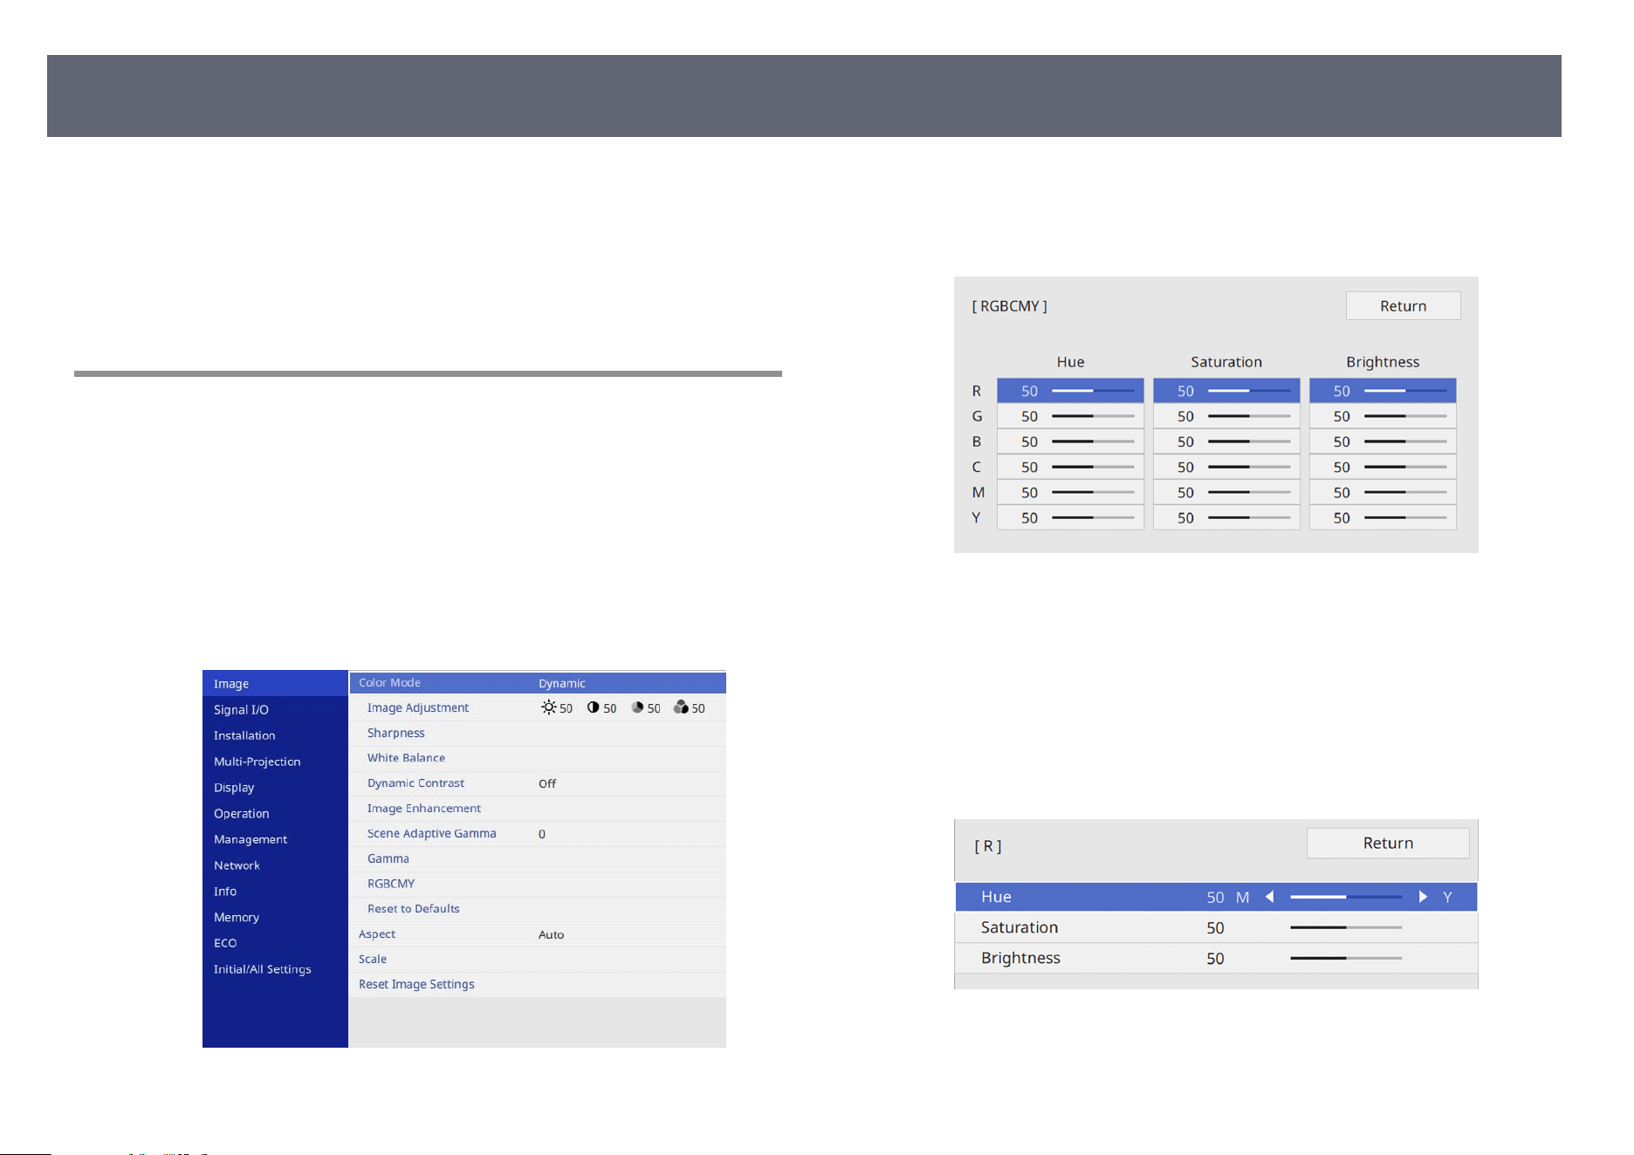
Task: Open the ECO menu
Action: click(275, 943)
